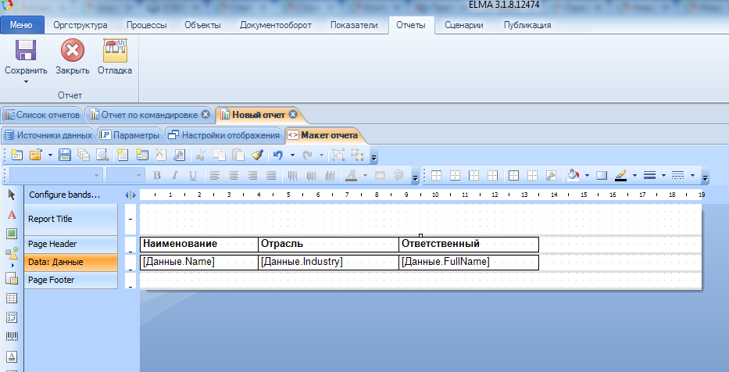This screenshot has height=372, width=729.
Task: Select the picture object tool
Action: pos(12,234)
